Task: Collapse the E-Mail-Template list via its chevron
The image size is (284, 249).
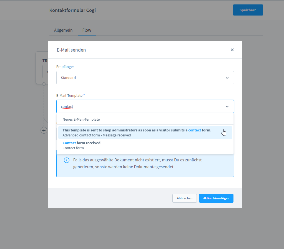Action: (x=227, y=107)
